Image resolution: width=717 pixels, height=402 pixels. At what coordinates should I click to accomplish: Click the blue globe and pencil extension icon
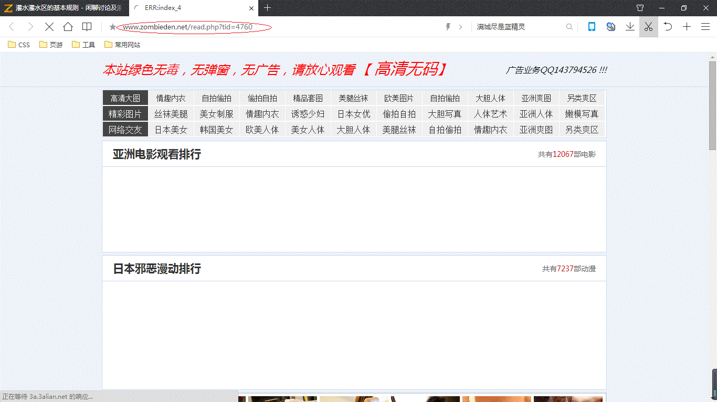[611, 27]
